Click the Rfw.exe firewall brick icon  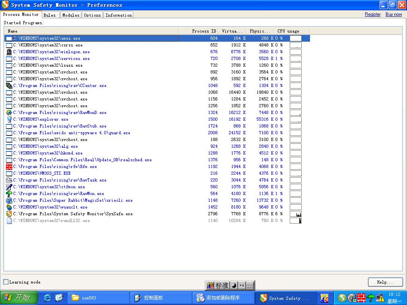9,166
